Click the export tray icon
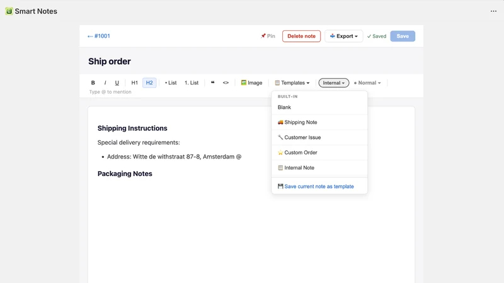 [x=333, y=36]
